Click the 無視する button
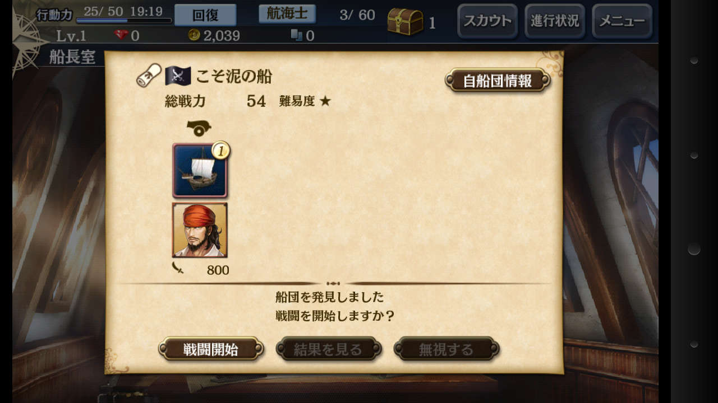Viewport: 718px width, 403px height. click(447, 349)
